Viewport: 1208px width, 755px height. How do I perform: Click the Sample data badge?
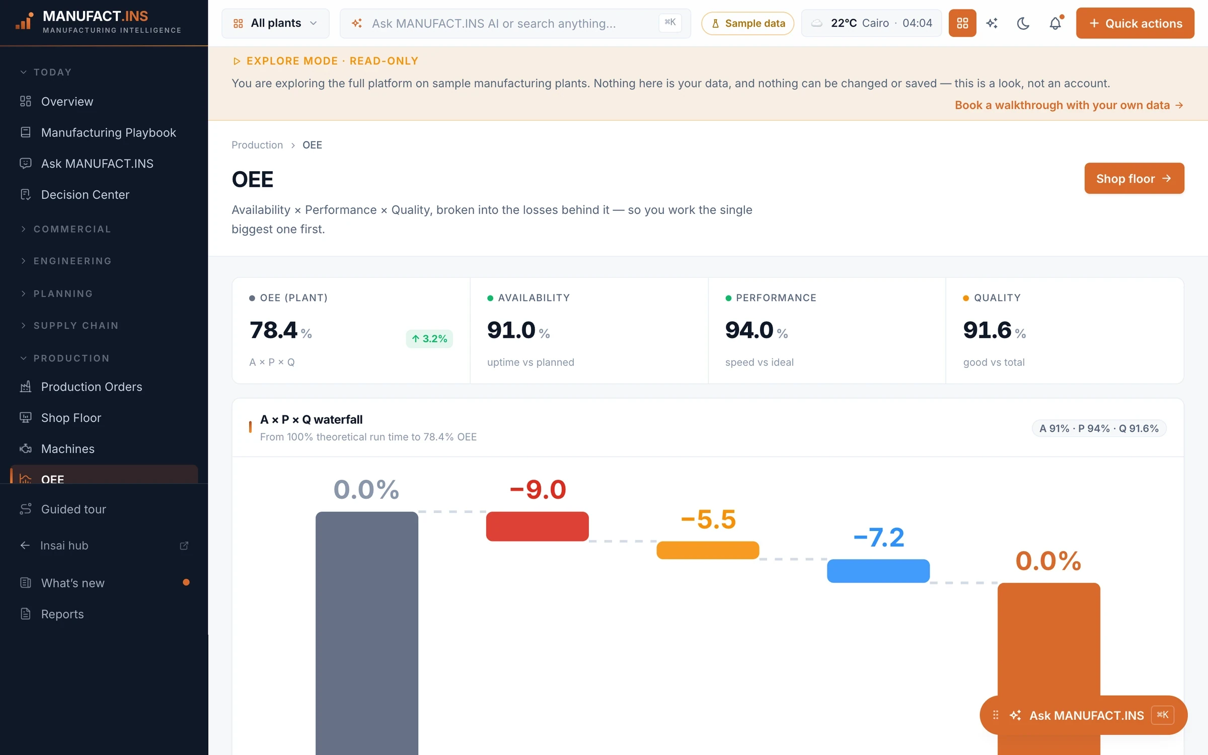(747, 23)
